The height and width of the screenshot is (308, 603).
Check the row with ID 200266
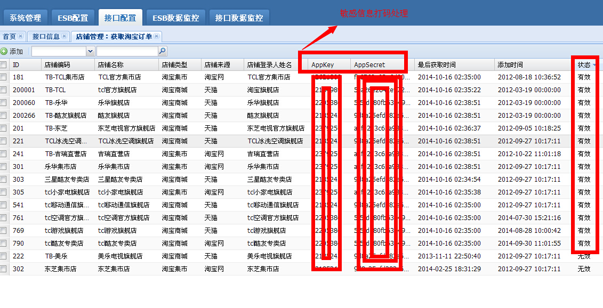pos(3,115)
